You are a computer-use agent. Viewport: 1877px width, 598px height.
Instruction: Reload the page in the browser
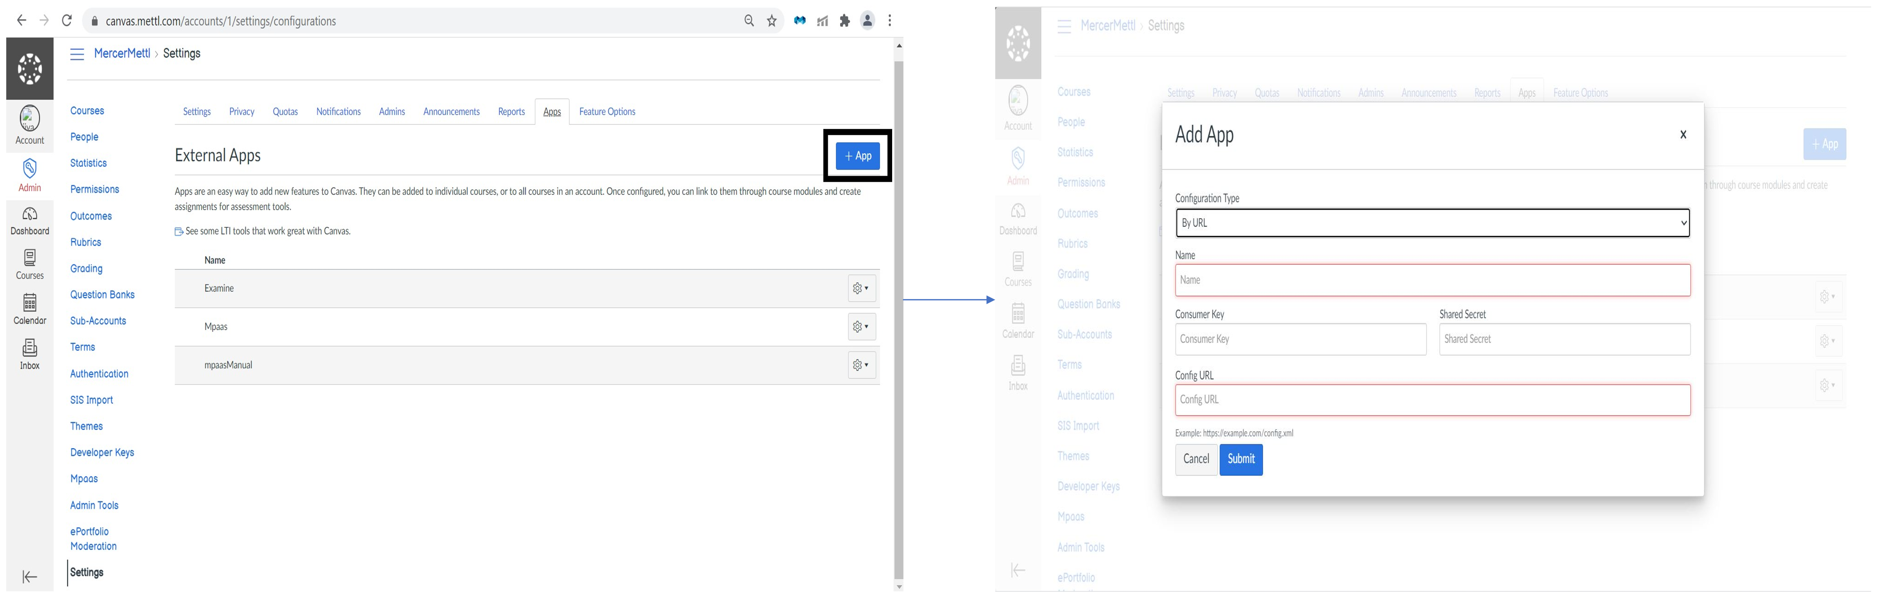click(x=67, y=21)
